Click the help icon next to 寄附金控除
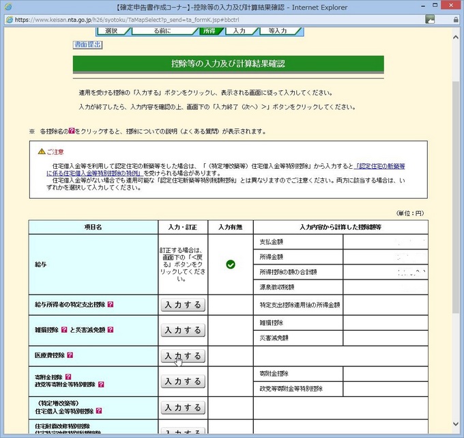 [66, 376]
